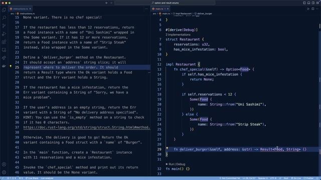321x180 pixels.
Task: Switch to the instructions.rs tab
Action: [20, 9]
